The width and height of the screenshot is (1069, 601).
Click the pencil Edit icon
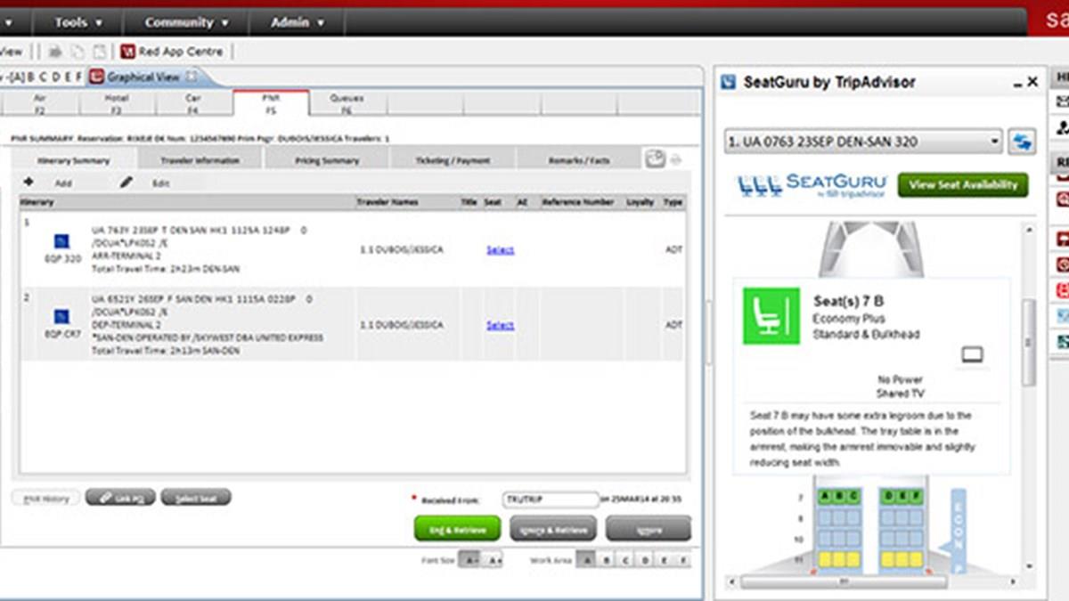click(126, 182)
